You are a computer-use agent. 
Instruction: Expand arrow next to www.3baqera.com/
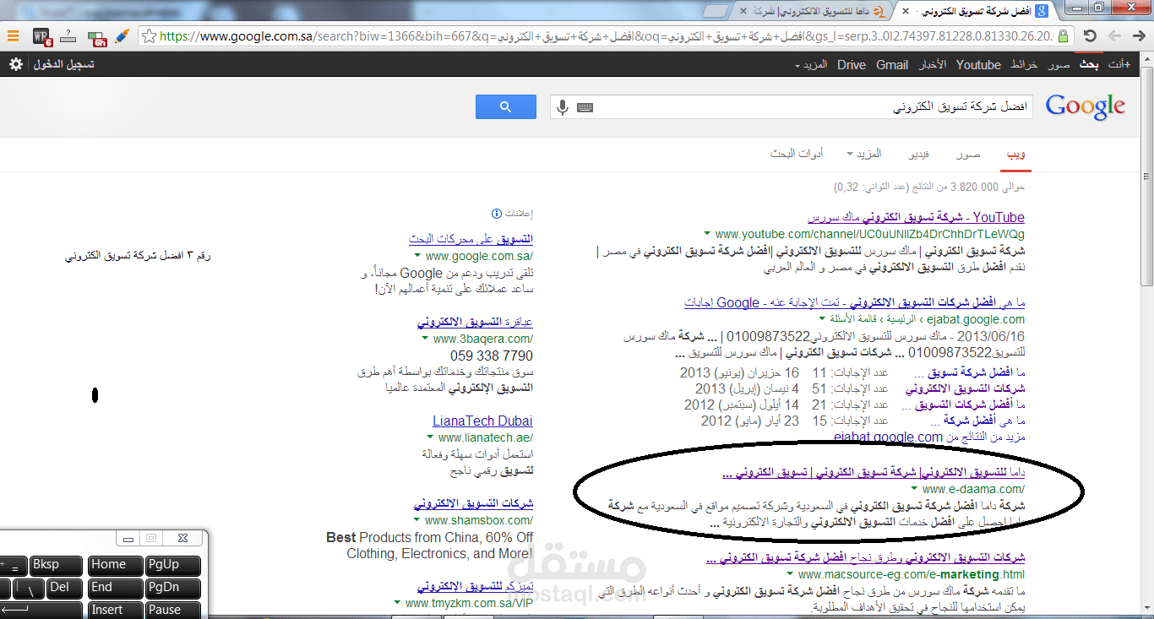(426, 339)
